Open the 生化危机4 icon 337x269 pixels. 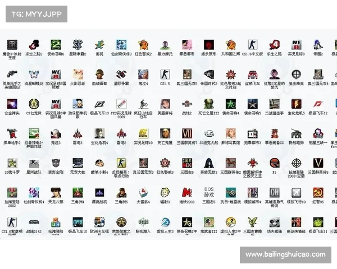(99, 133)
